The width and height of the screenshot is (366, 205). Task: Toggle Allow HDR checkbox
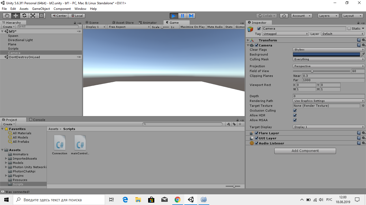click(295, 115)
